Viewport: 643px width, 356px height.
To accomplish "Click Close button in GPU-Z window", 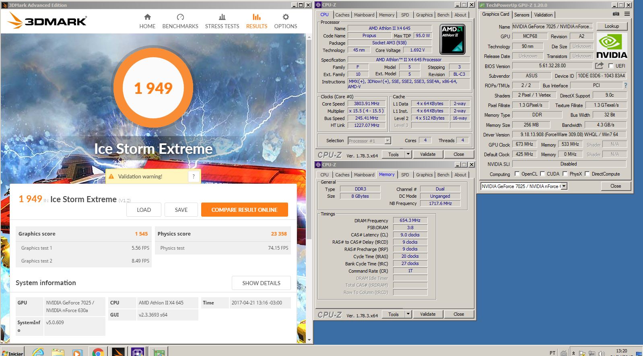I will tap(616, 186).
